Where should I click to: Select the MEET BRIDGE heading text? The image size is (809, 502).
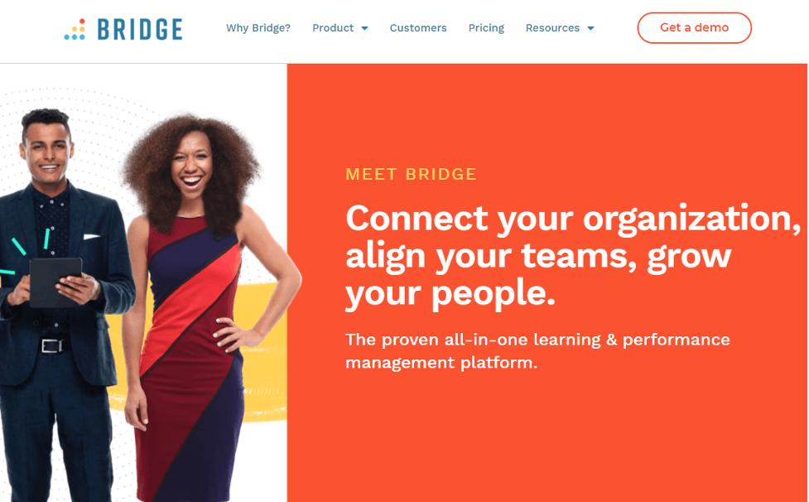[411, 175]
